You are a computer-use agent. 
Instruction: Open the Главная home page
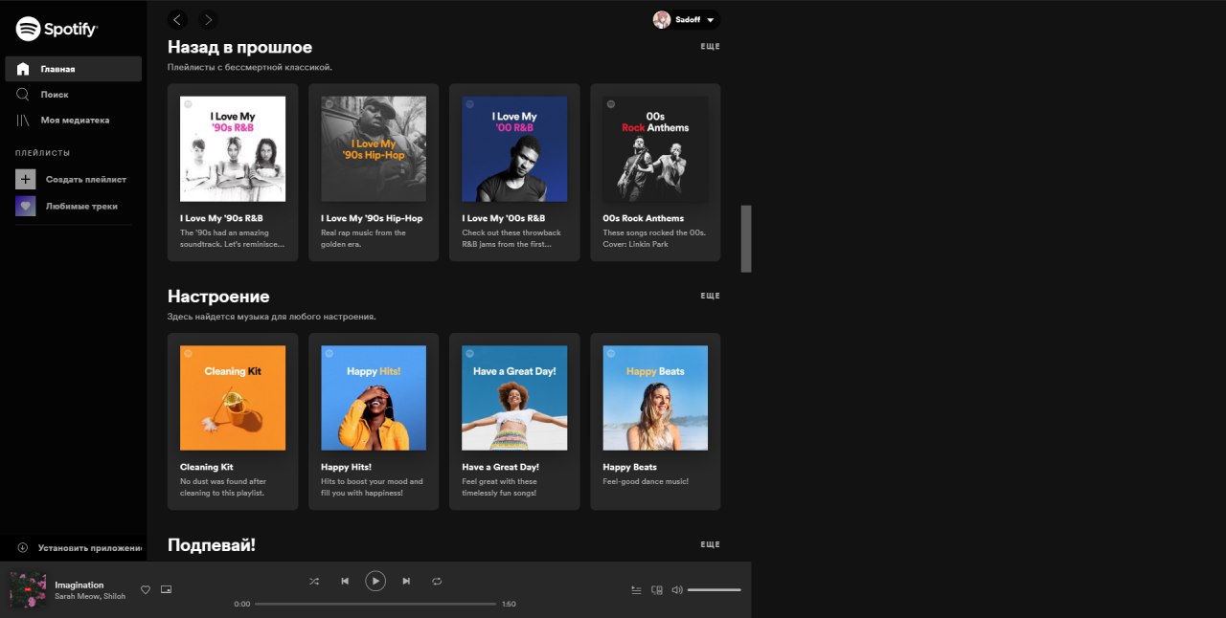73,69
